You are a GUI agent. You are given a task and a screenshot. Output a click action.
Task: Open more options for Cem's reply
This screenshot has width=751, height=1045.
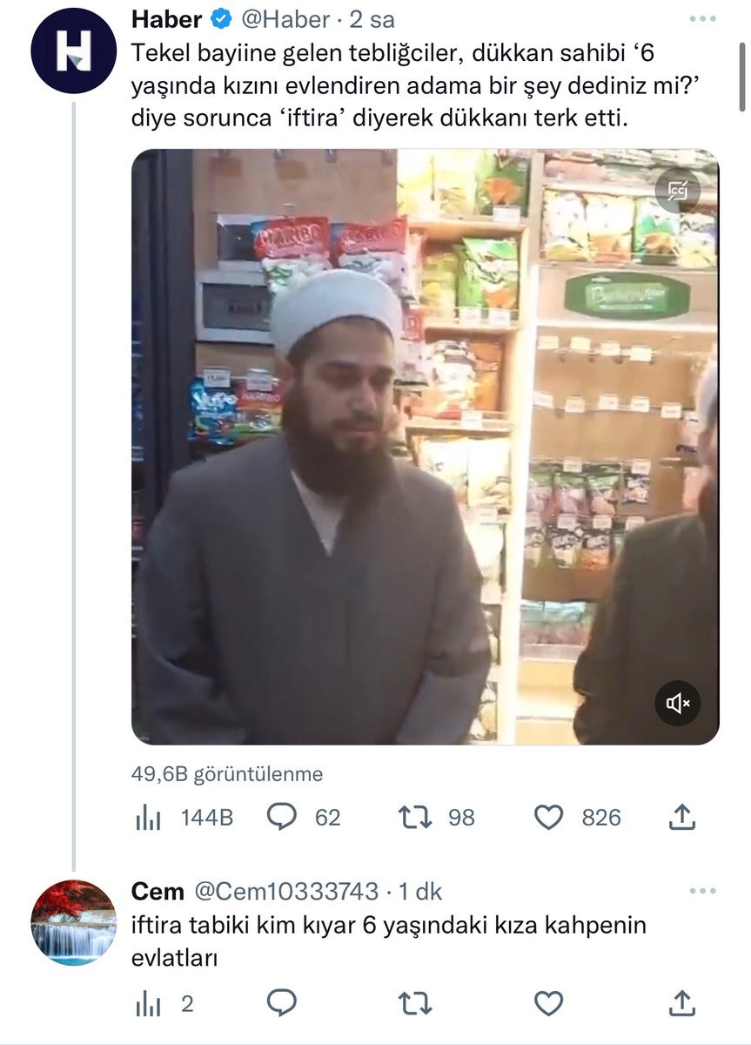coord(702,892)
